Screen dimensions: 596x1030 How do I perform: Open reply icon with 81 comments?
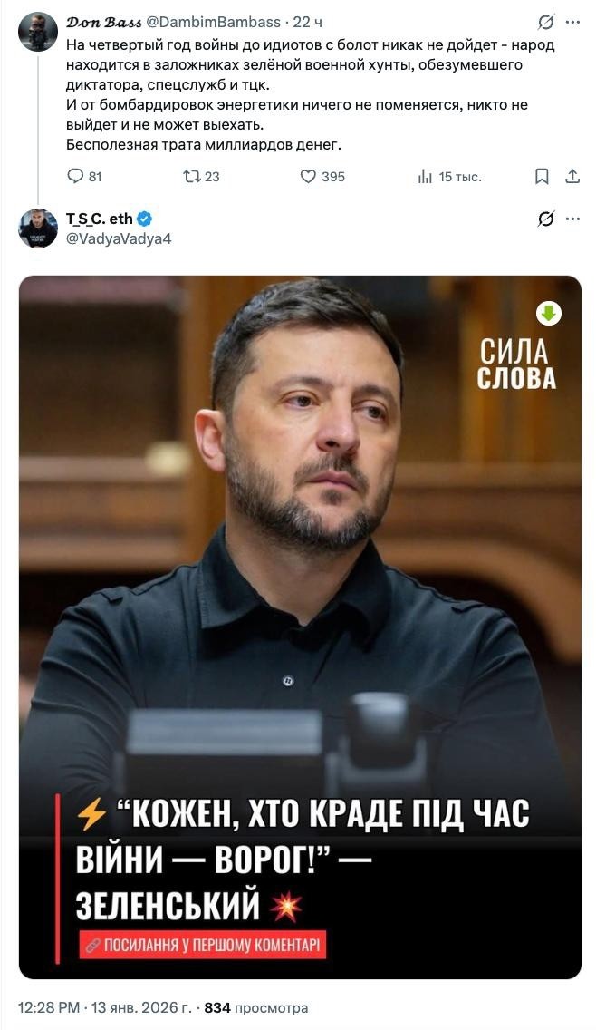point(76,177)
